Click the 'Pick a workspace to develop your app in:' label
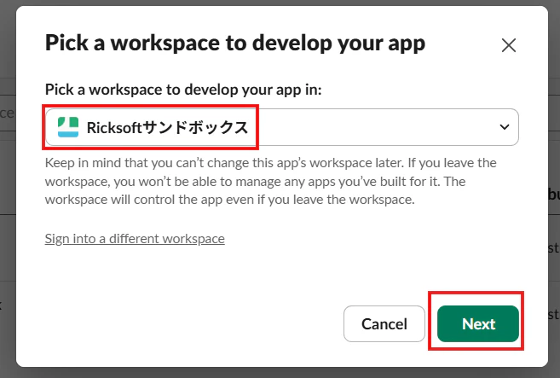Viewport: 560px width, 378px height. click(x=183, y=90)
